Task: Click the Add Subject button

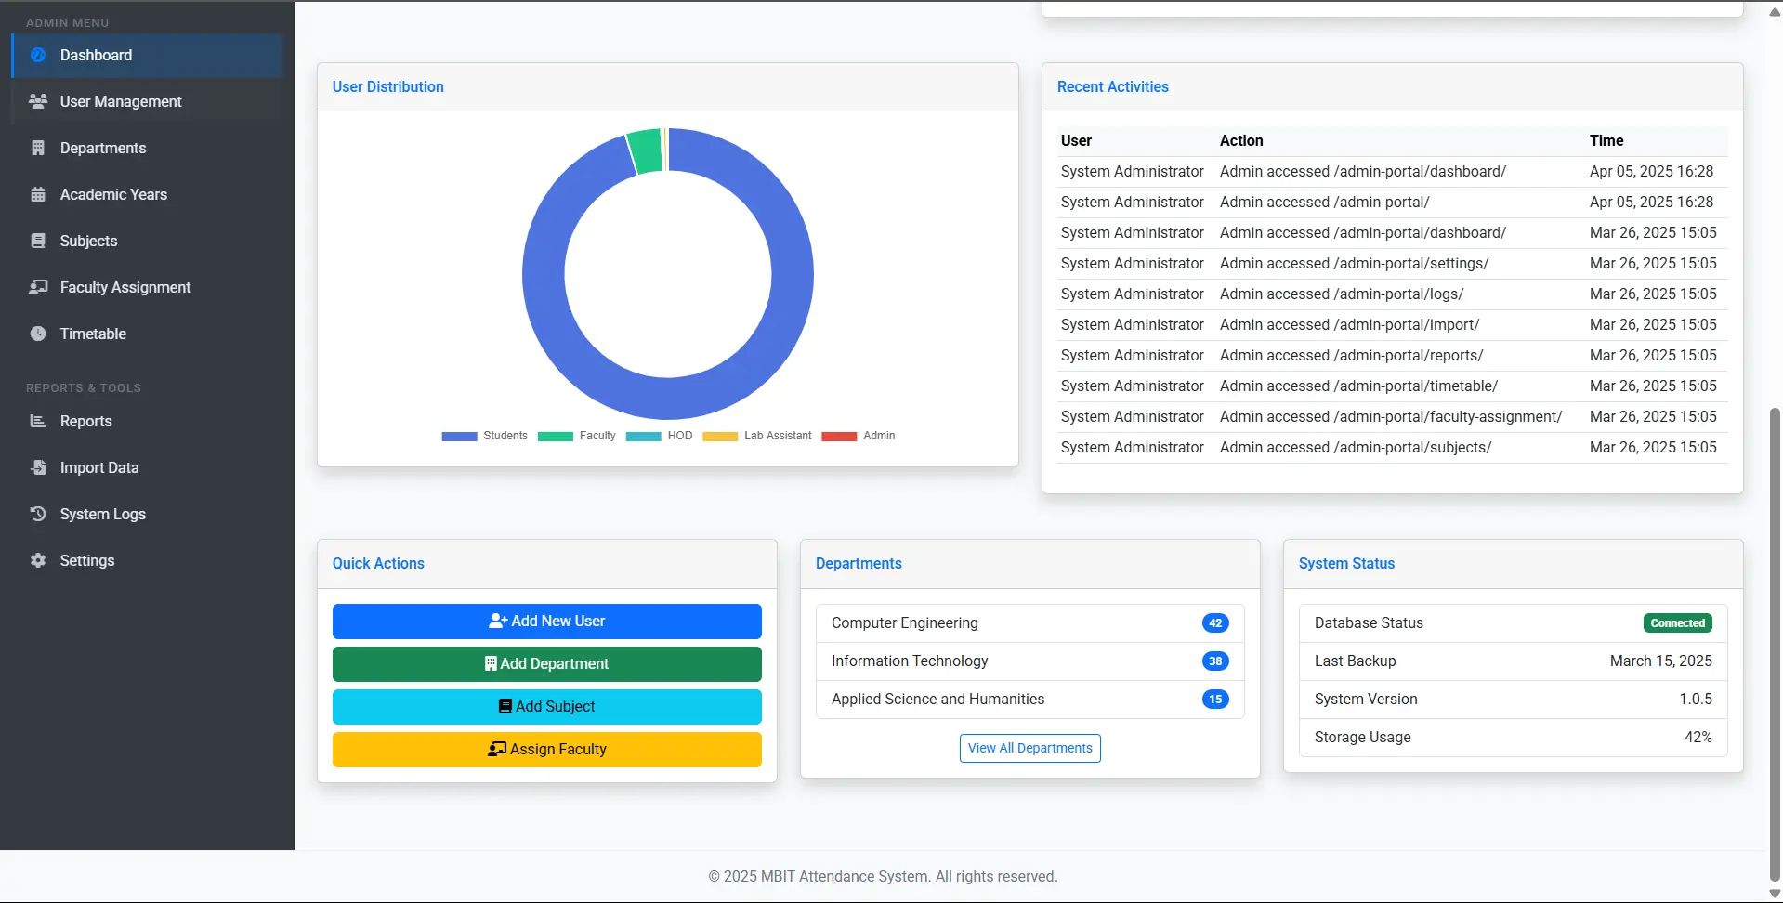Action: 546,706
